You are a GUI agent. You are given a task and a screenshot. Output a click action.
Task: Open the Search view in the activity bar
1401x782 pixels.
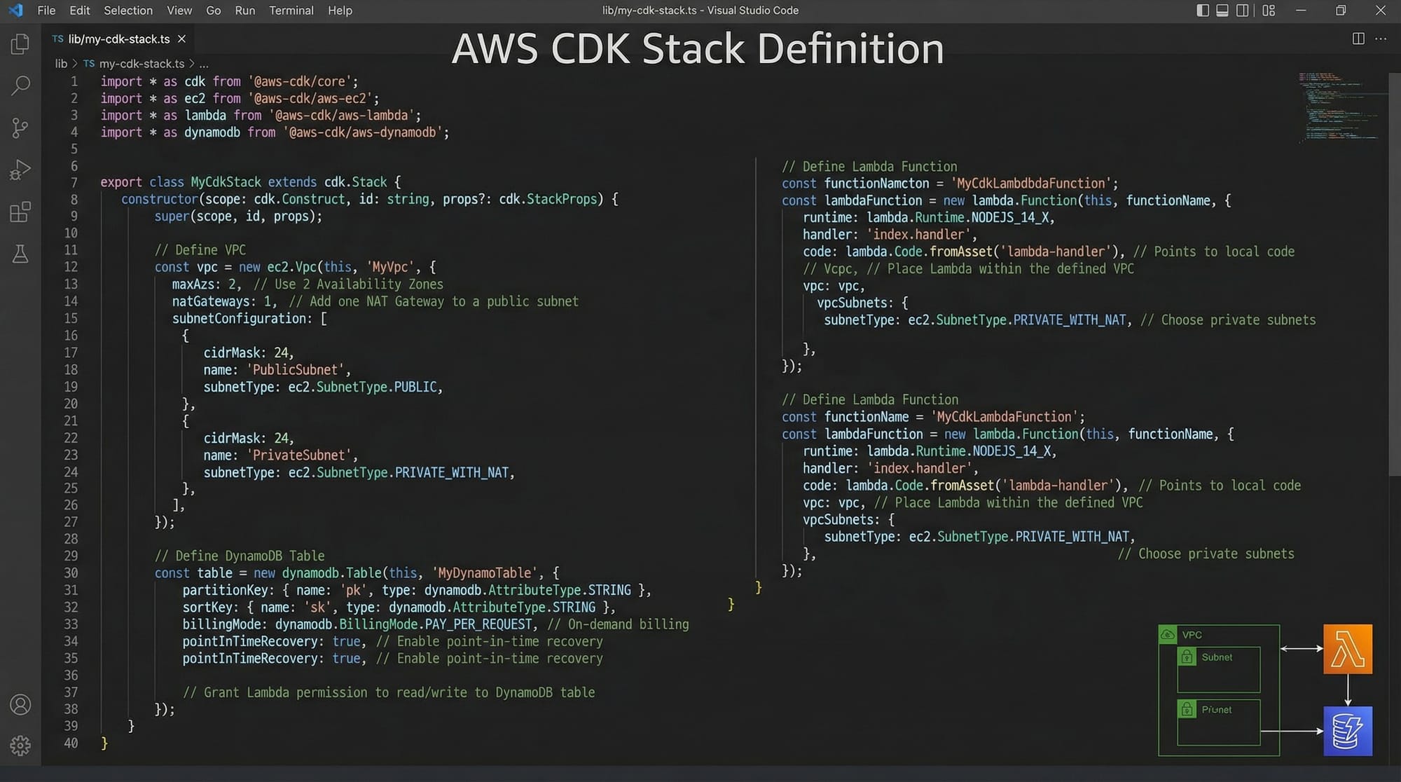20,85
